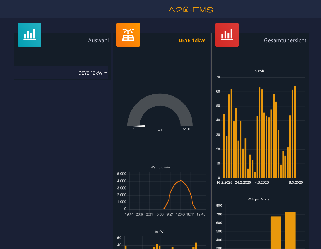This screenshot has height=249, width=321.
Task: Click the 19:41 time label
Action: [129, 214]
